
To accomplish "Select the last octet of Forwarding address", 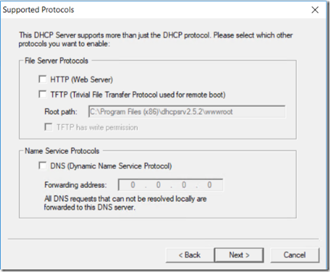I will [x=209, y=185].
